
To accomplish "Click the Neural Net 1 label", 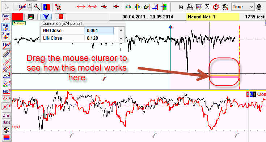I will pyautogui.click(x=202, y=17).
